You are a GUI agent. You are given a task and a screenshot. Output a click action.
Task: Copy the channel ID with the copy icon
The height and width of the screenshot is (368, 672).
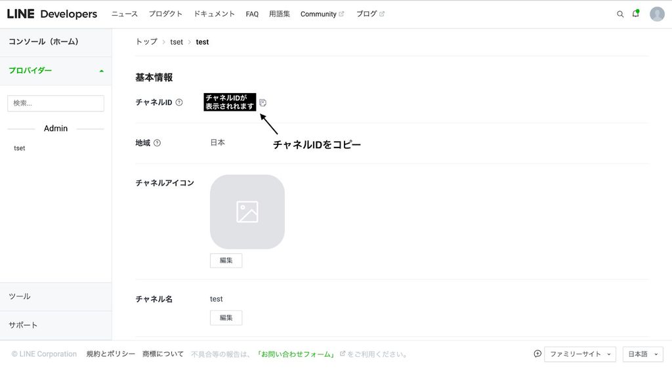coord(262,102)
